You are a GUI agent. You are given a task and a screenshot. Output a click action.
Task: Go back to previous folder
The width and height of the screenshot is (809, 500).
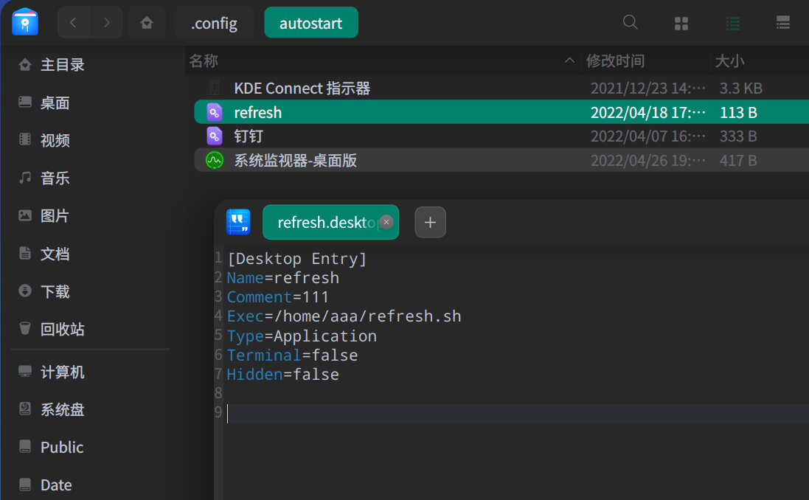click(73, 23)
